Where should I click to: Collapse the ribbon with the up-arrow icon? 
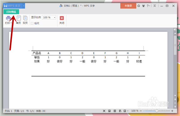point(154,6)
